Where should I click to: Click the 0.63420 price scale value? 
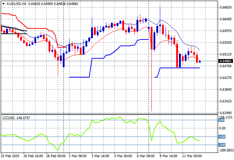coord(225,101)
